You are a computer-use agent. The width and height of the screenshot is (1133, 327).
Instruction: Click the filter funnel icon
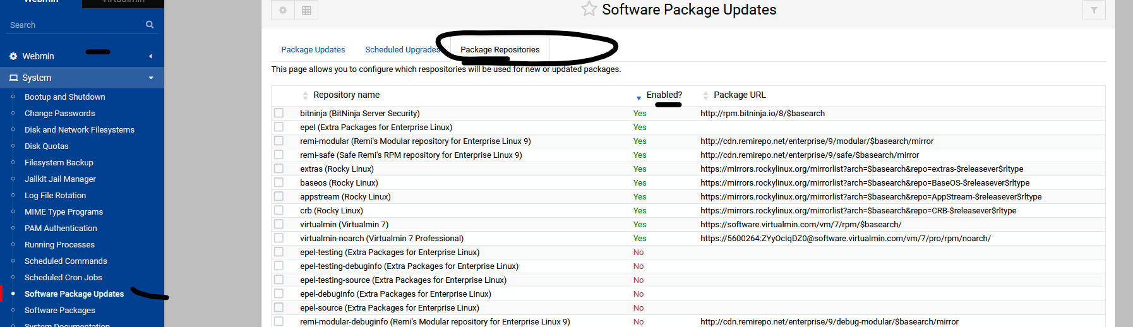pyautogui.click(x=1094, y=10)
